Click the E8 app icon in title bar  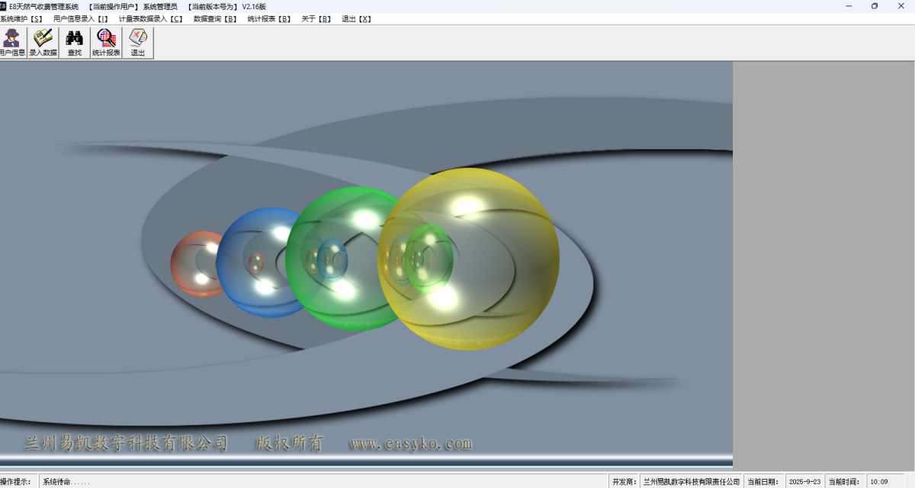point(4,6)
